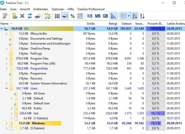Open the Ansicht menu

25,9
